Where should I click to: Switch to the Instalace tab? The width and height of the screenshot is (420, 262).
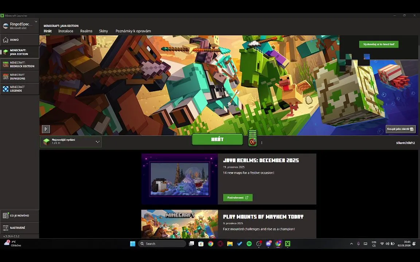[x=66, y=31]
